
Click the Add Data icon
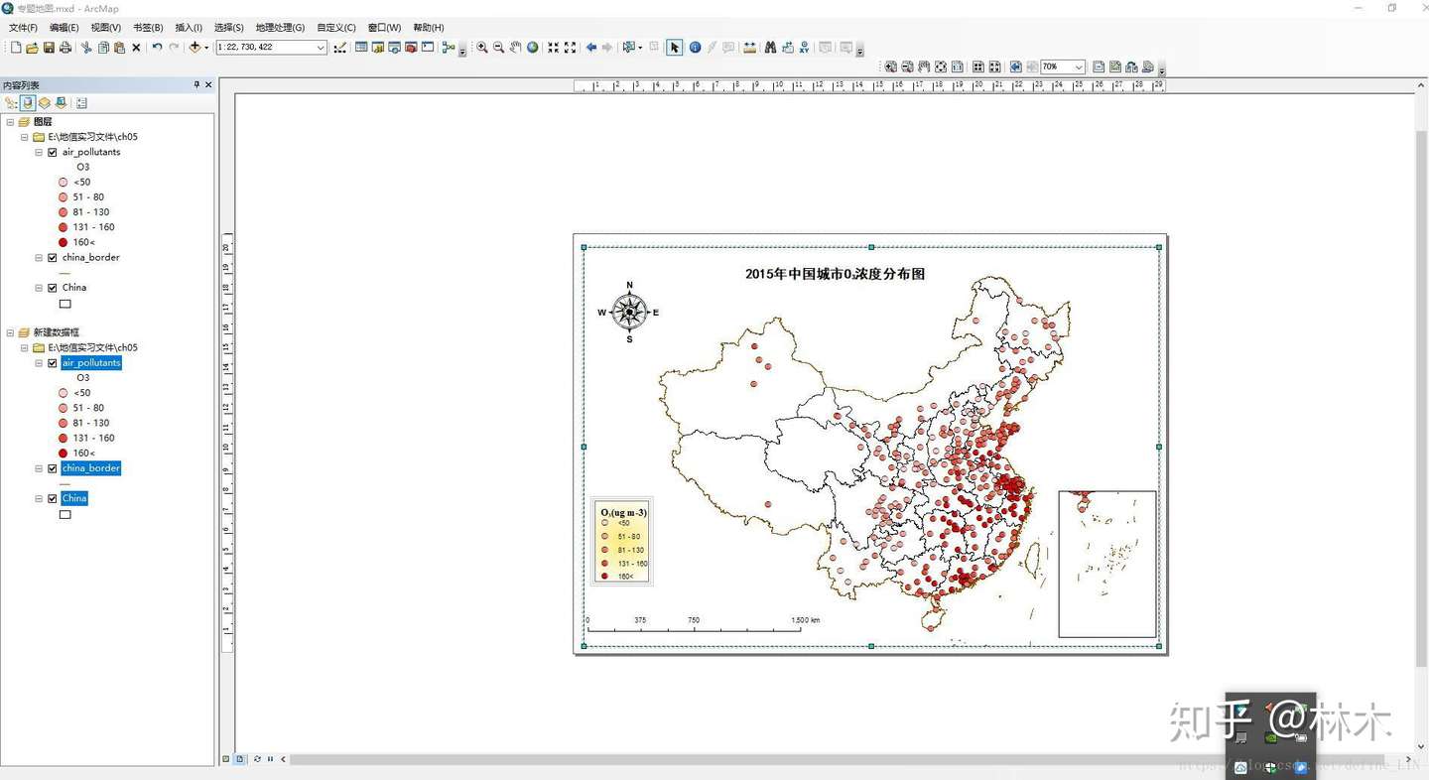[195, 48]
